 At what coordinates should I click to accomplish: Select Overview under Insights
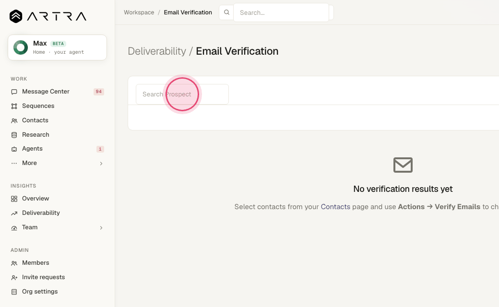click(57, 199)
